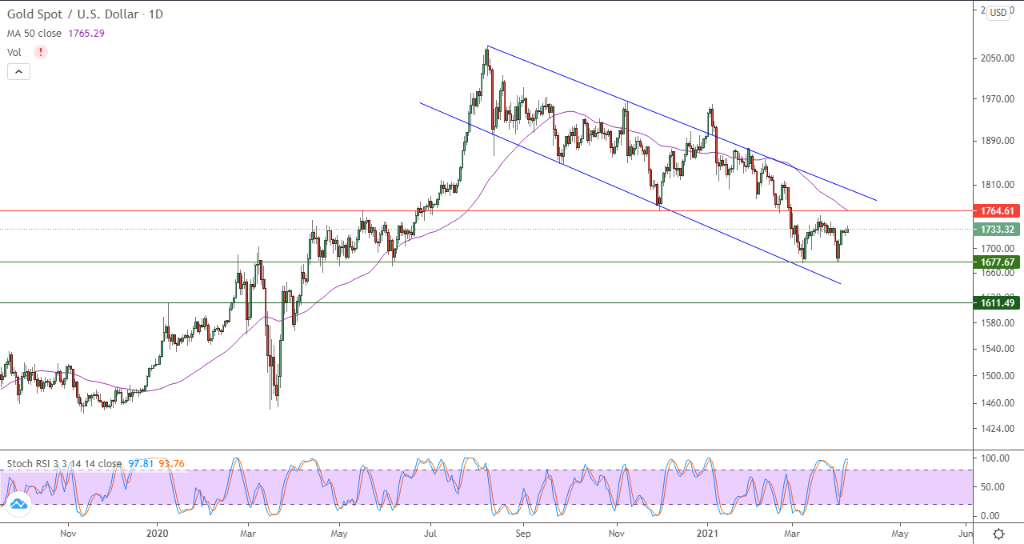Click the 1890.00 price axis value
The height and width of the screenshot is (544, 1024).
997,141
